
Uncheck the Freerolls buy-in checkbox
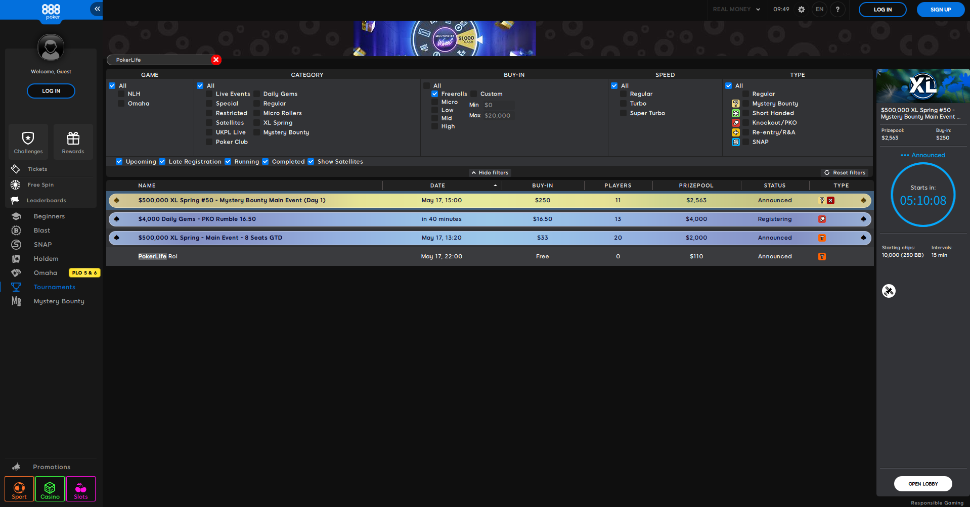pos(435,94)
